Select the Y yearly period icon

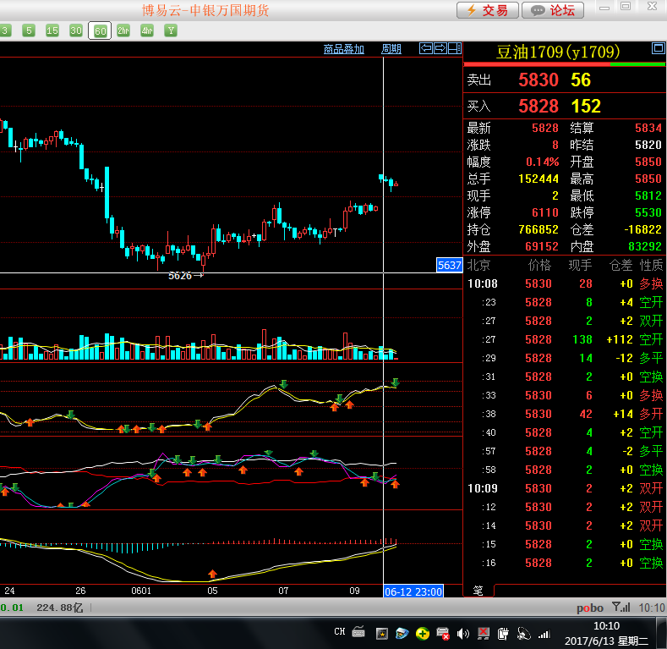click(171, 30)
